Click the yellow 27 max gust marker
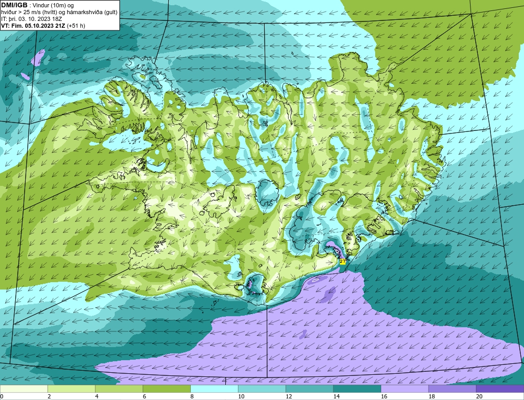 (x=343, y=261)
